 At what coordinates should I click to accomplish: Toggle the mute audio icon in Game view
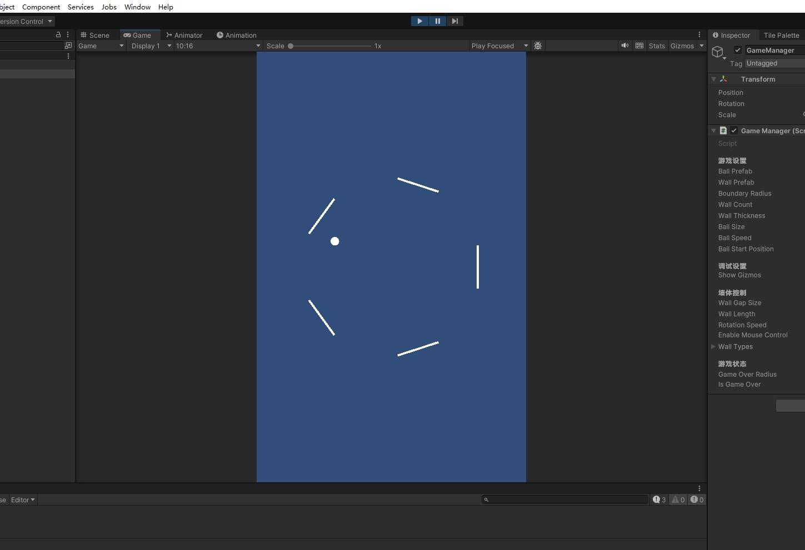click(625, 46)
